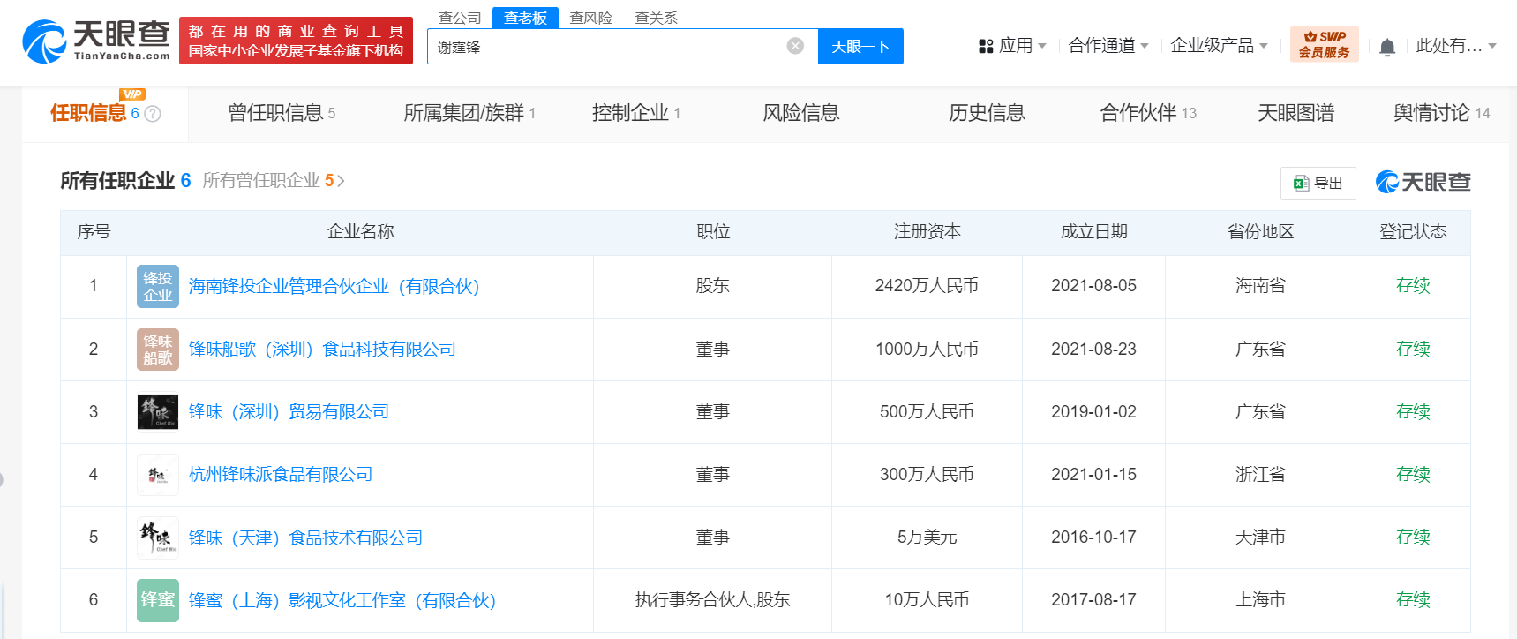1517x639 pixels.
Task: Clear the search box text
Action: (x=795, y=46)
